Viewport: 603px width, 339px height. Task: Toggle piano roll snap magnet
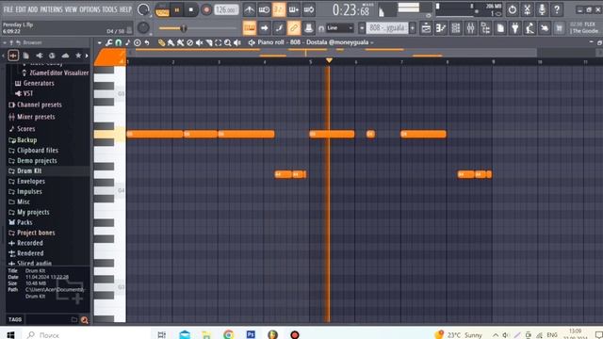click(119, 42)
